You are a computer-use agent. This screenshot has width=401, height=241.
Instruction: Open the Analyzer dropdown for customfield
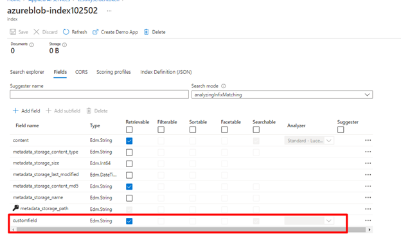coord(309,220)
